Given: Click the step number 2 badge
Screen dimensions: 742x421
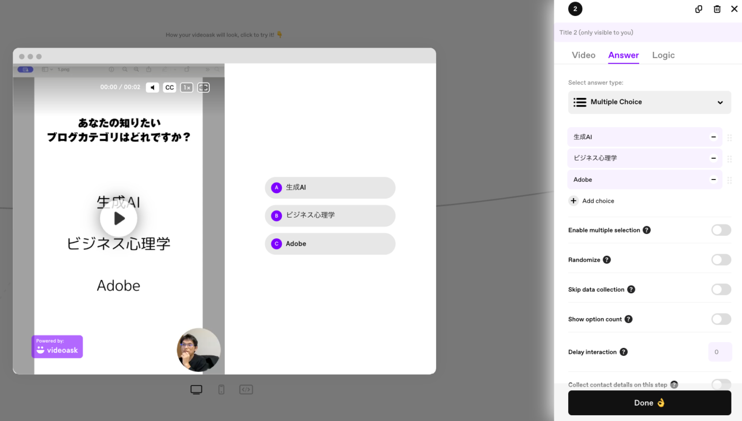Looking at the screenshot, I should click(575, 9).
